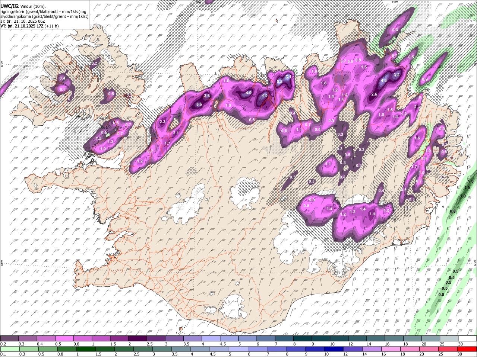Click the '2.1' precipitation value on the map
477x357 pixels.
(176, 133)
